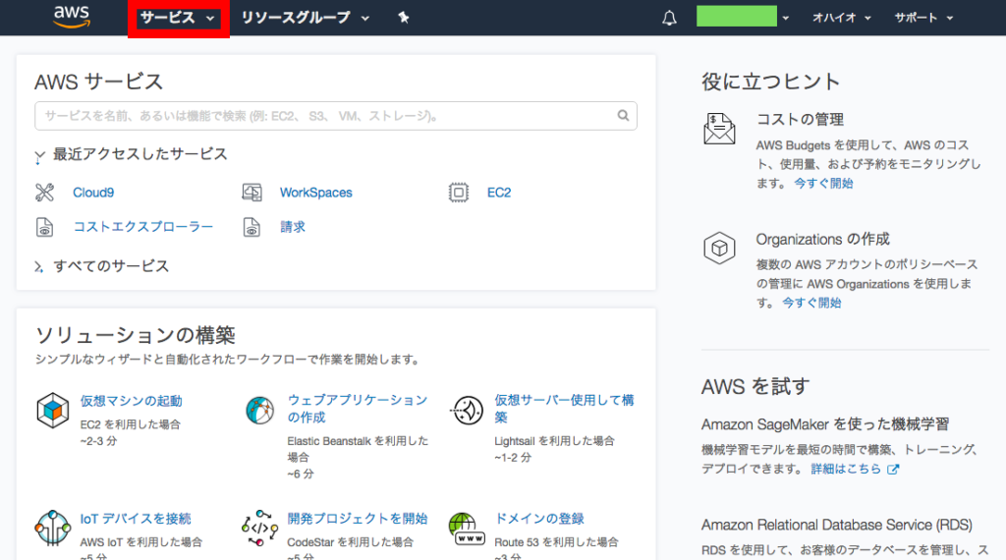This screenshot has width=1006, height=560.
Task: Click the Amazon SageMaker を使った機械学習 title
Action: tap(825, 424)
